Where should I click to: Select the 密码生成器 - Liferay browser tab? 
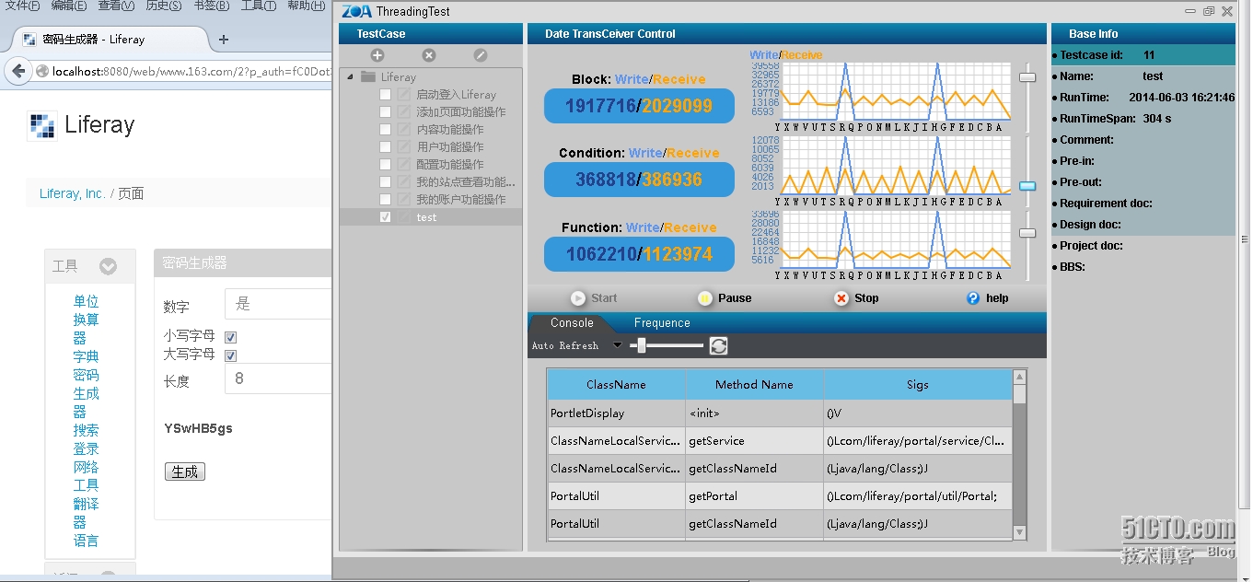pos(110,40)
